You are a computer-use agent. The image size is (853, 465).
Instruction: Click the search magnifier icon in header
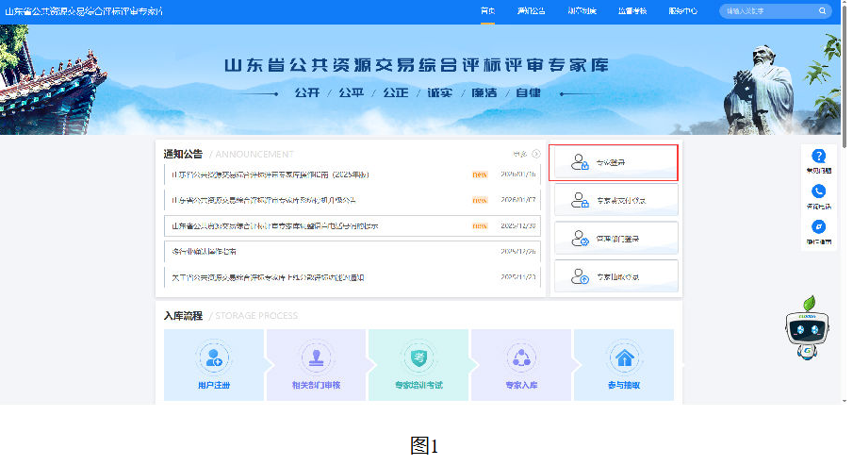[823, 11]
